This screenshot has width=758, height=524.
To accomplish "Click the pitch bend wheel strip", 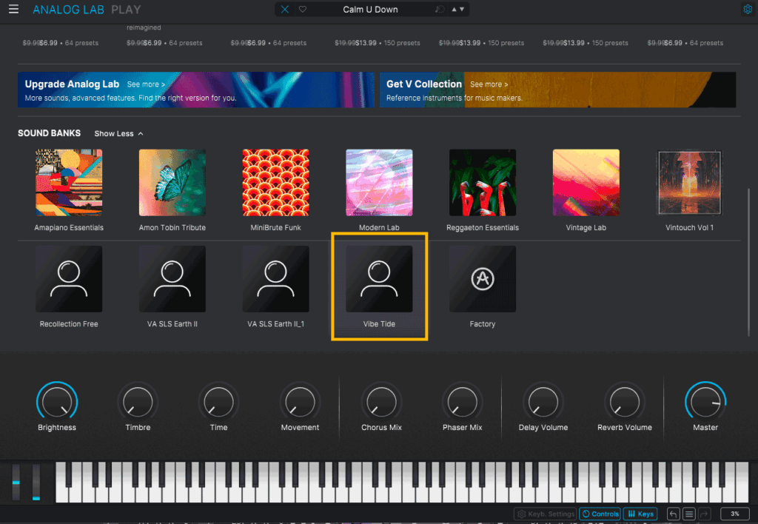I will 16,482.
